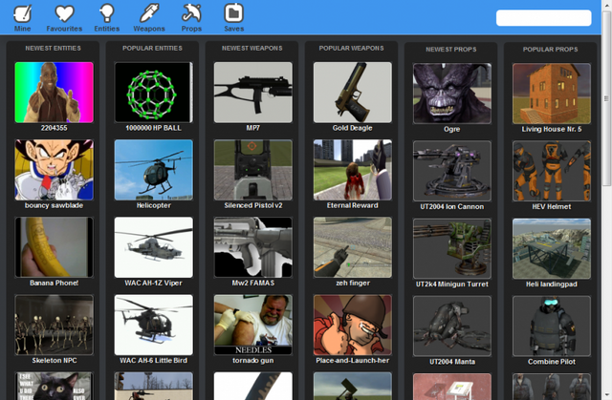Image resolution: width=612 pixels, height=400 pixels.
Task: Open the Props umbrella icon
Action: coord(191,12)
